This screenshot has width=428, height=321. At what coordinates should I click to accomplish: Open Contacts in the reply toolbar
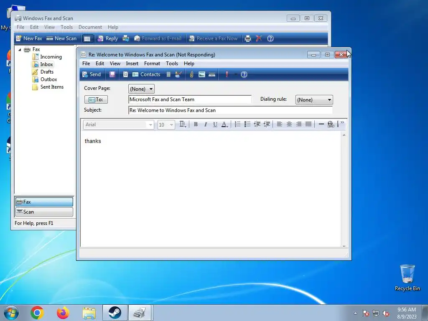pyautogui.click(x=146, y=74)
